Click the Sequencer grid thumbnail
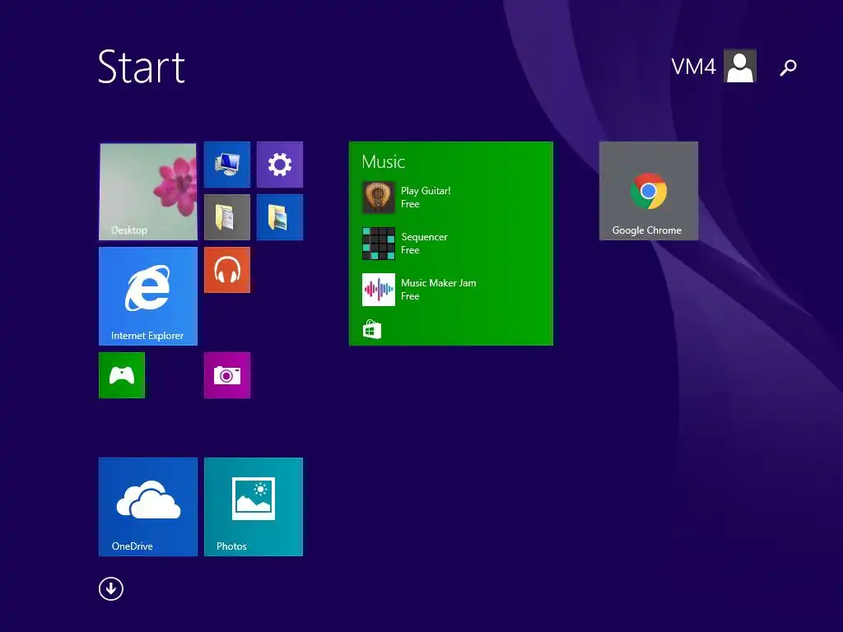 point(379,244)
